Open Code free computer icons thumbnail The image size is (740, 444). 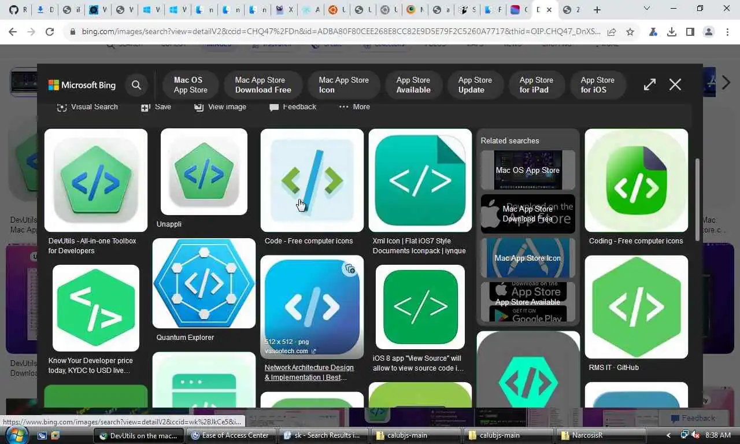click(312, 180)
